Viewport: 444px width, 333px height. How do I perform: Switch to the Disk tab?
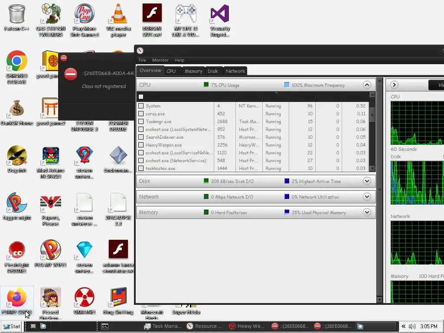[213, 71]
